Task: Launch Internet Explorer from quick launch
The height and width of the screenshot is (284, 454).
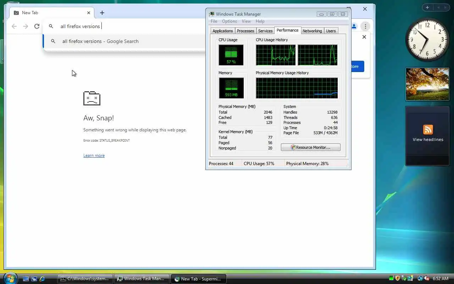Action: tap(42, 279)
